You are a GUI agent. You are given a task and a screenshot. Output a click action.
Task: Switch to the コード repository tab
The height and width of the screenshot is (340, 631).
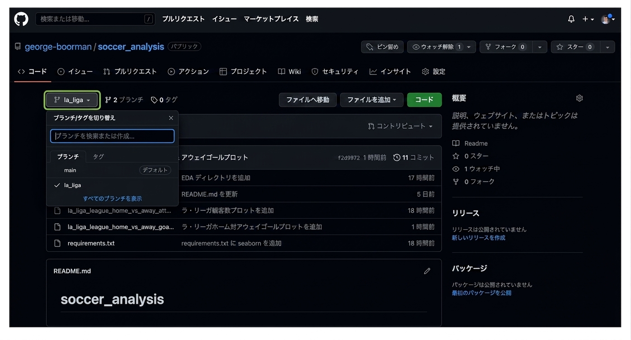tap(32, 71)
